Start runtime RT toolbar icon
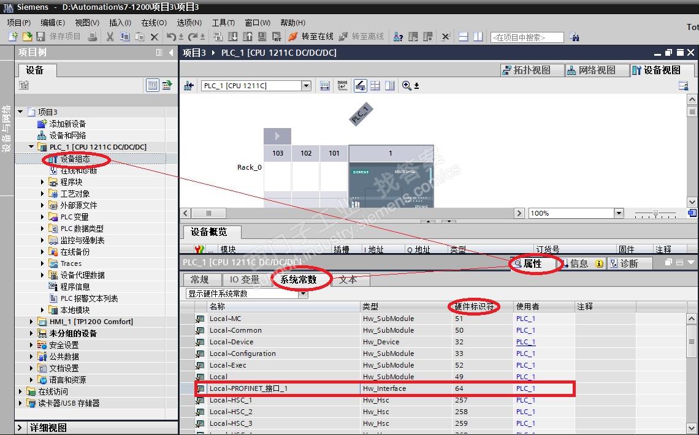This screenshot has height=435, width=699. [277, 37]
